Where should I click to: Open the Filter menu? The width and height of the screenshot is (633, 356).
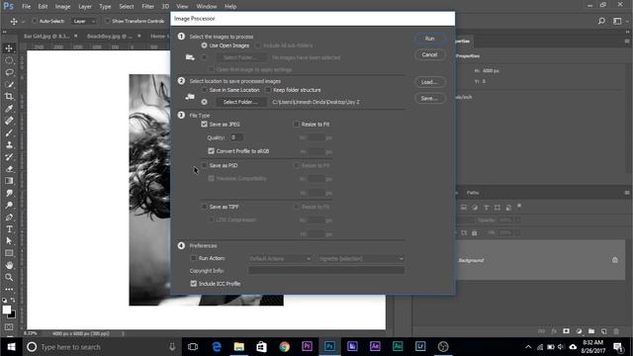pyautogui.click(x=147, y=6)
